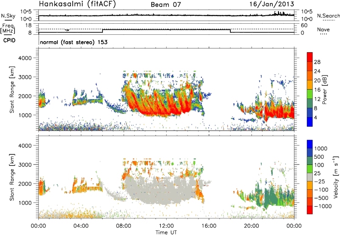
Task: Click the 'Beam 07' label
Action: pyautogui.click(x=166, y=5)
